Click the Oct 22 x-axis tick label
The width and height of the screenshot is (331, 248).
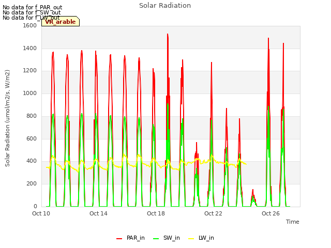pyautogui.click(x=213, y=213)
